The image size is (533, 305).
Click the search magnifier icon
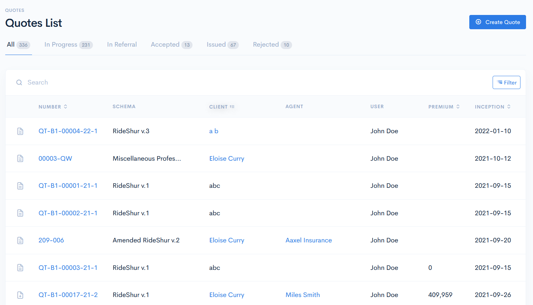19,82
